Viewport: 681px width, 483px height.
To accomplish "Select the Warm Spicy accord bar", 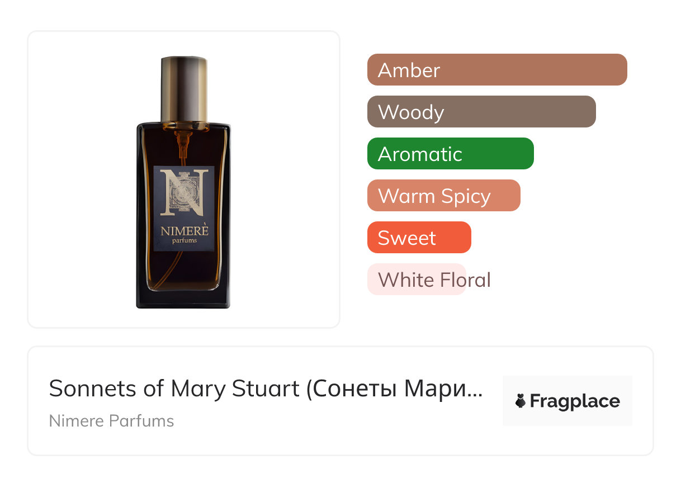I will coord(443,196).
